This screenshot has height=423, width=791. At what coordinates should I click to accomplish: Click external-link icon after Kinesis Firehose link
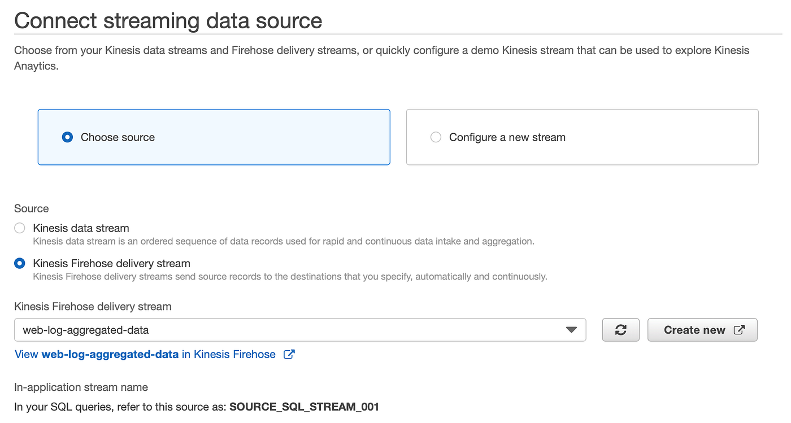click(289, 355)
